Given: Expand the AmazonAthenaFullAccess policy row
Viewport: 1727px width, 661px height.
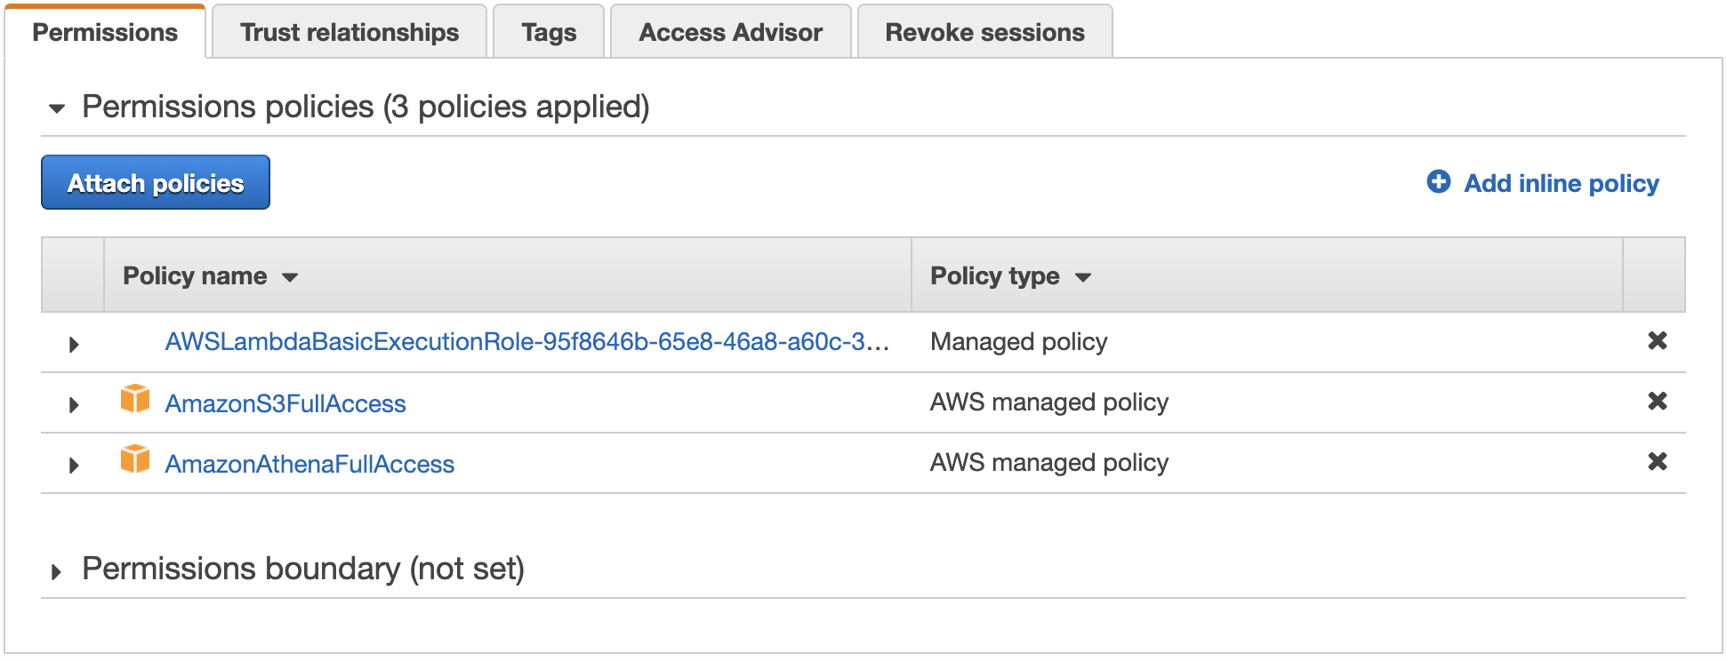Looking at the screenshot, I should pos(74,465).
